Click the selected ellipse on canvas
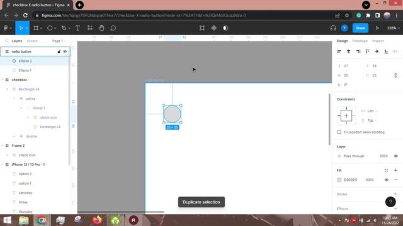The image size is (403, 226). click(172, 114)
